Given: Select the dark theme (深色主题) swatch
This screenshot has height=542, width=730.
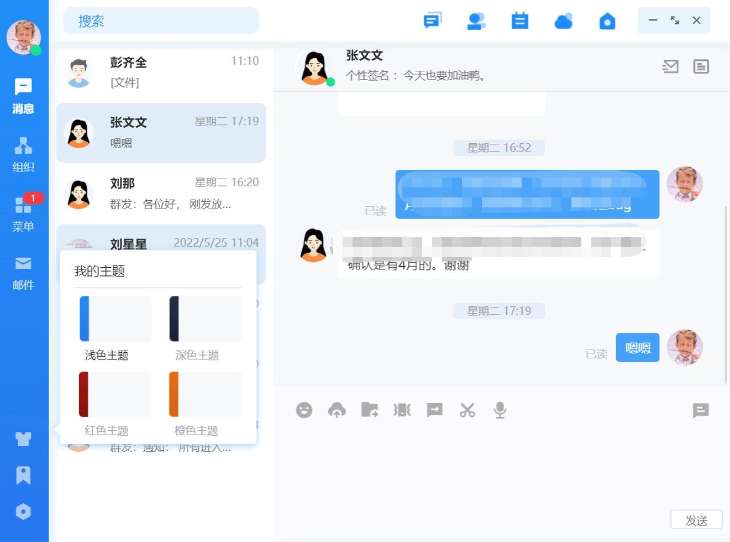Looking at the screenshot, I should tap(206, 319).
